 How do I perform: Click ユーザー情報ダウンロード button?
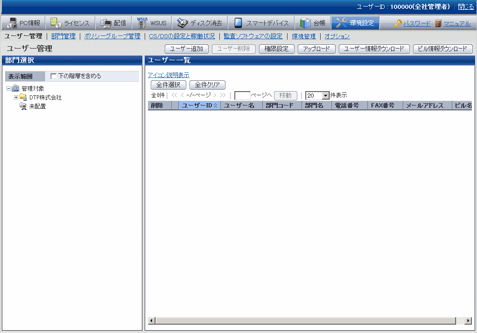(374, 49)
